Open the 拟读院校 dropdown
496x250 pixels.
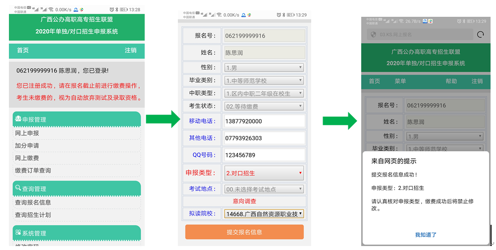(264, 214)
